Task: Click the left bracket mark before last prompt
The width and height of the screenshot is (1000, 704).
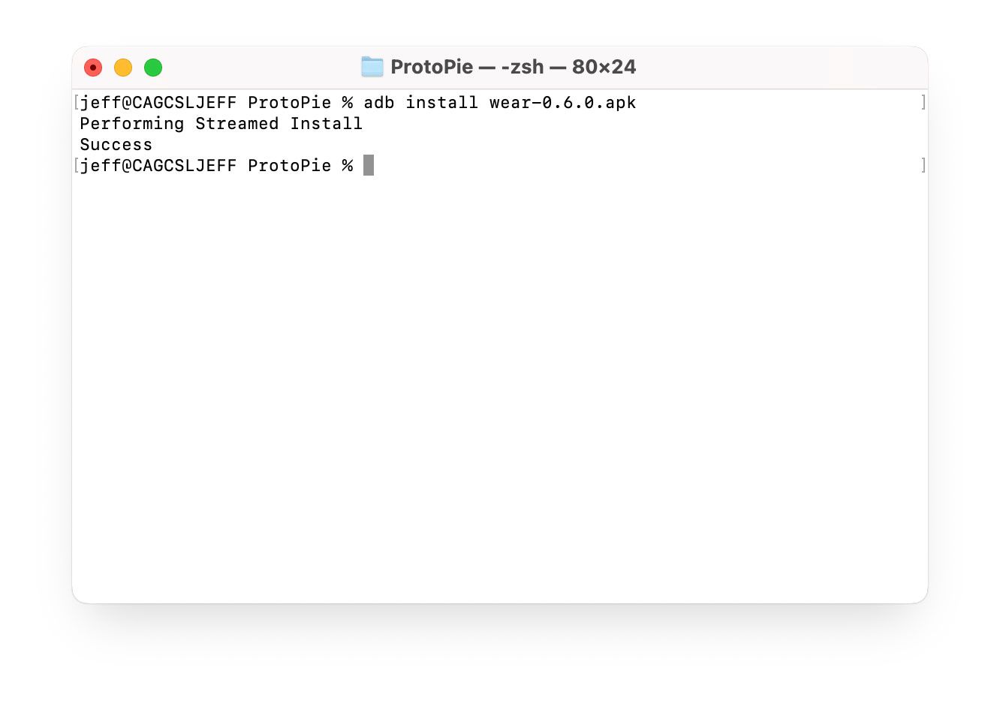Action: point(77,165)
